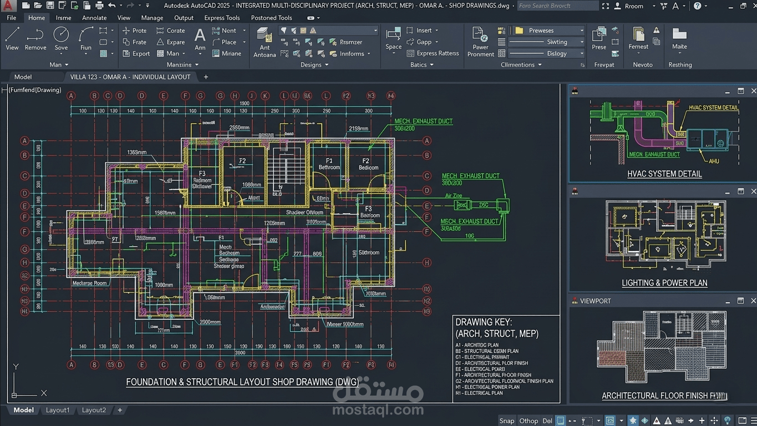757x426 pixels.
Task: Click the Expare triangle tool
Action: point(170,42)
